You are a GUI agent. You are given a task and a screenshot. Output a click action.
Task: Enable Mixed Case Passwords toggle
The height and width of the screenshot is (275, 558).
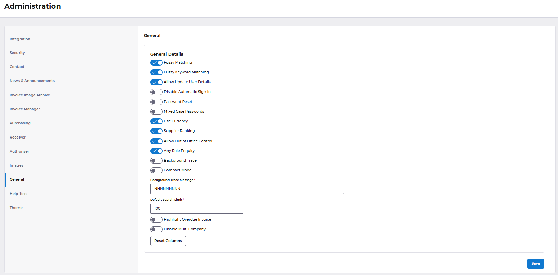pos(156,112)
